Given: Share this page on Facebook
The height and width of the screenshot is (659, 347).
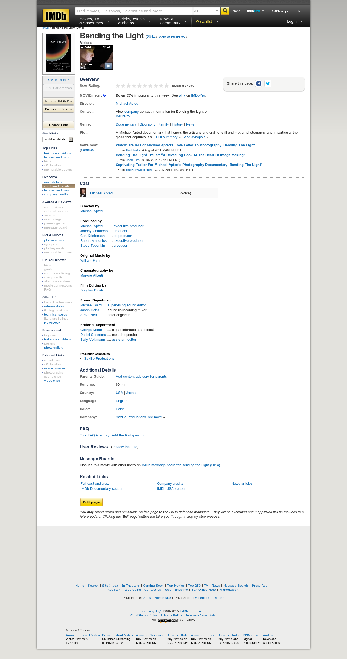Looking at the screenshot, I should [259, 83].
